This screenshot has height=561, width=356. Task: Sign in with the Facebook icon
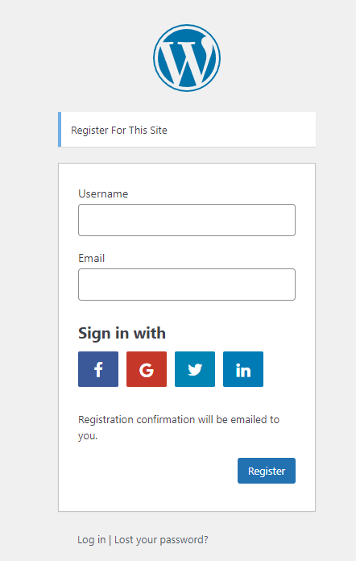pyautogui.click(x=98, y=369)
